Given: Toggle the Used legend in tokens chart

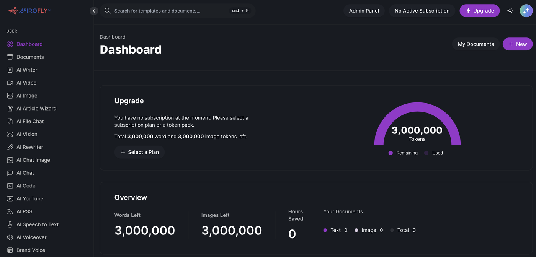Looking at the screenshot, I should (x=433, y=153).
